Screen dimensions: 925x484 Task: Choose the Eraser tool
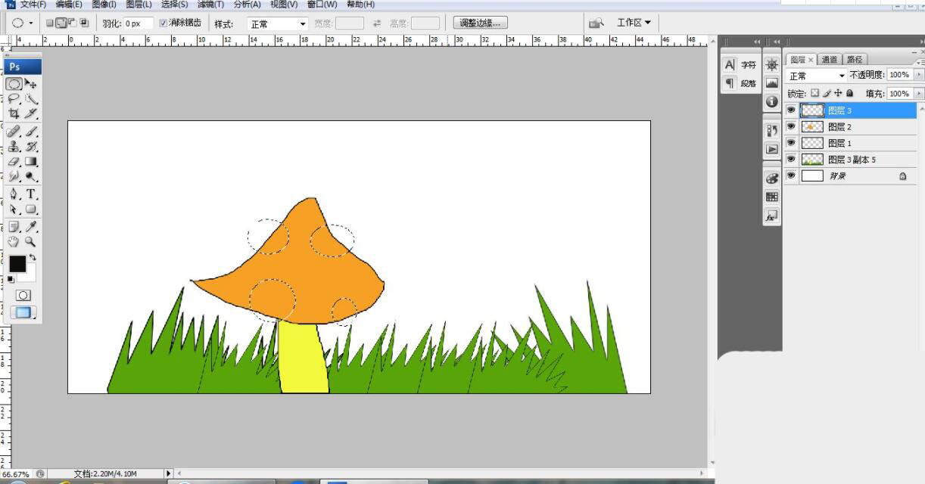coord(14,161)
